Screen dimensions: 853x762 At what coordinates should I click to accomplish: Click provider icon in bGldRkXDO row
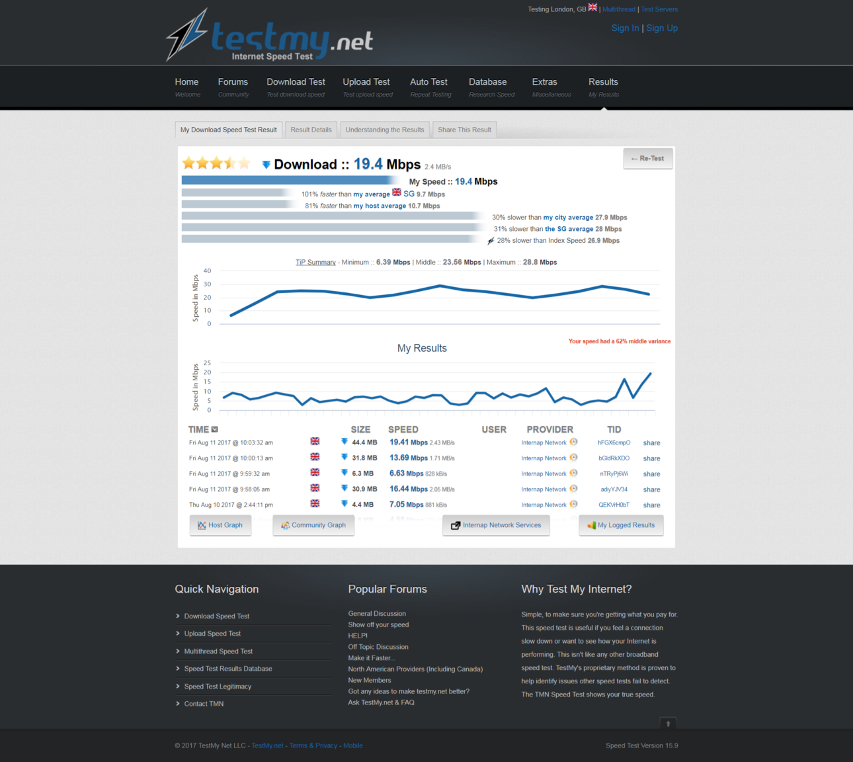click(573, 457)
